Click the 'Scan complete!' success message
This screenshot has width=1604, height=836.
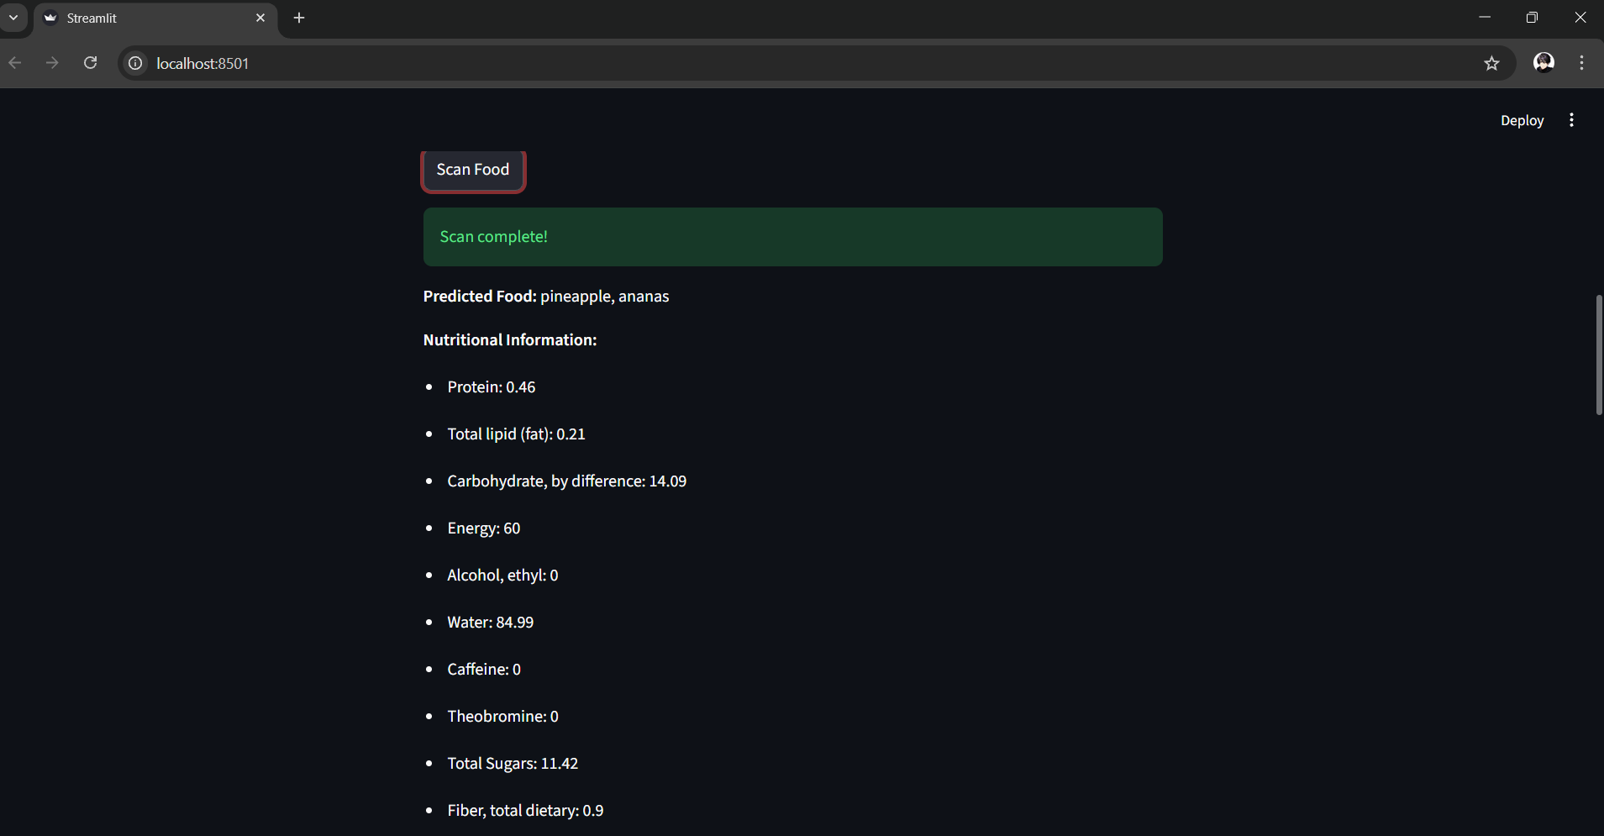[792, 237]
